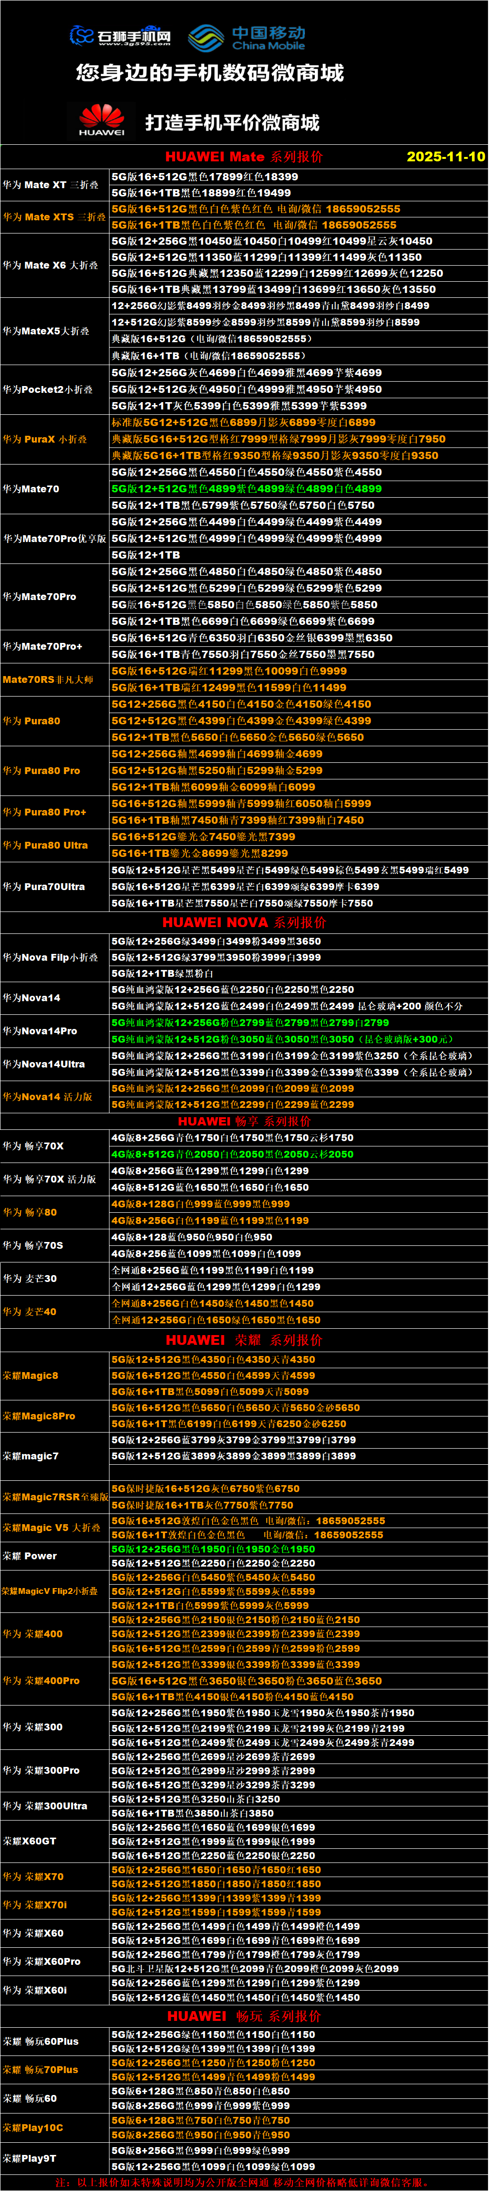Click the green highlighted Mate70 12+512G price row

point(247,489)
